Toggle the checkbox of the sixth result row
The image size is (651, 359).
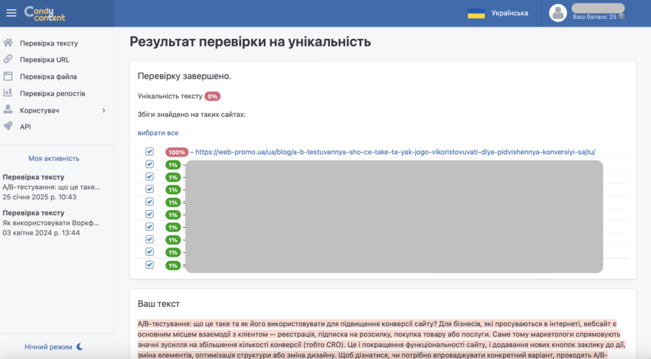149,214
